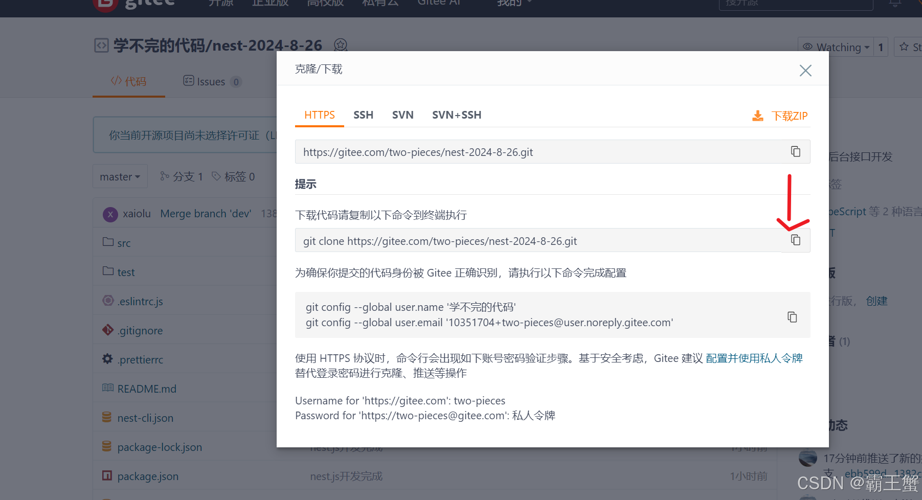The image size is (922, 500).
Task: Click the .eslintrc.js file icon
Action: tap(108, 301)
